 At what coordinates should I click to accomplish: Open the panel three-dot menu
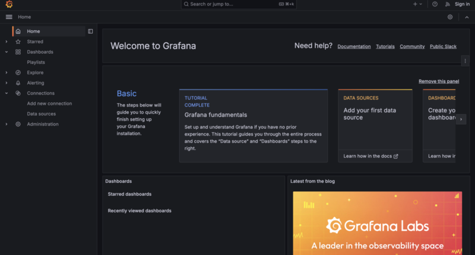coord(465,61)
